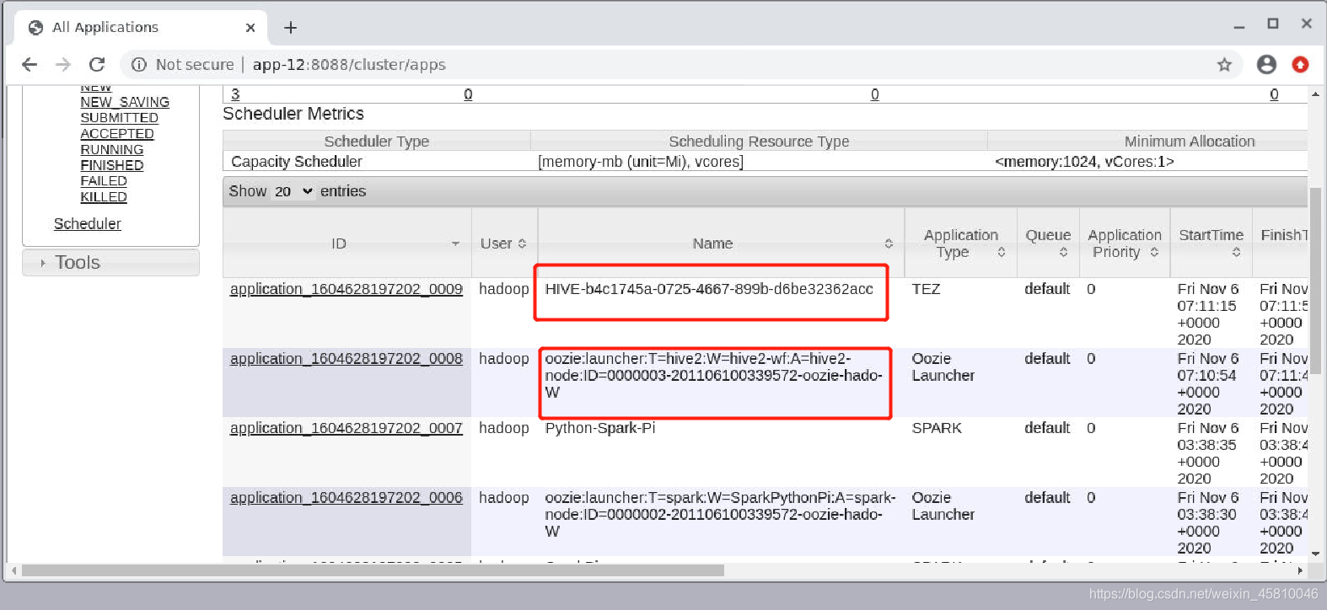This screenshot has height=610, width=1327.
Task: Open application_1604628197202_0007 details
Action: click(x=347, y=428)
